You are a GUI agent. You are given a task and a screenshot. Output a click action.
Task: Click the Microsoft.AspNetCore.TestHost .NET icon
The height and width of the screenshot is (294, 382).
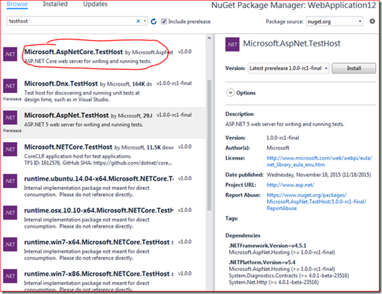[10, 54]
